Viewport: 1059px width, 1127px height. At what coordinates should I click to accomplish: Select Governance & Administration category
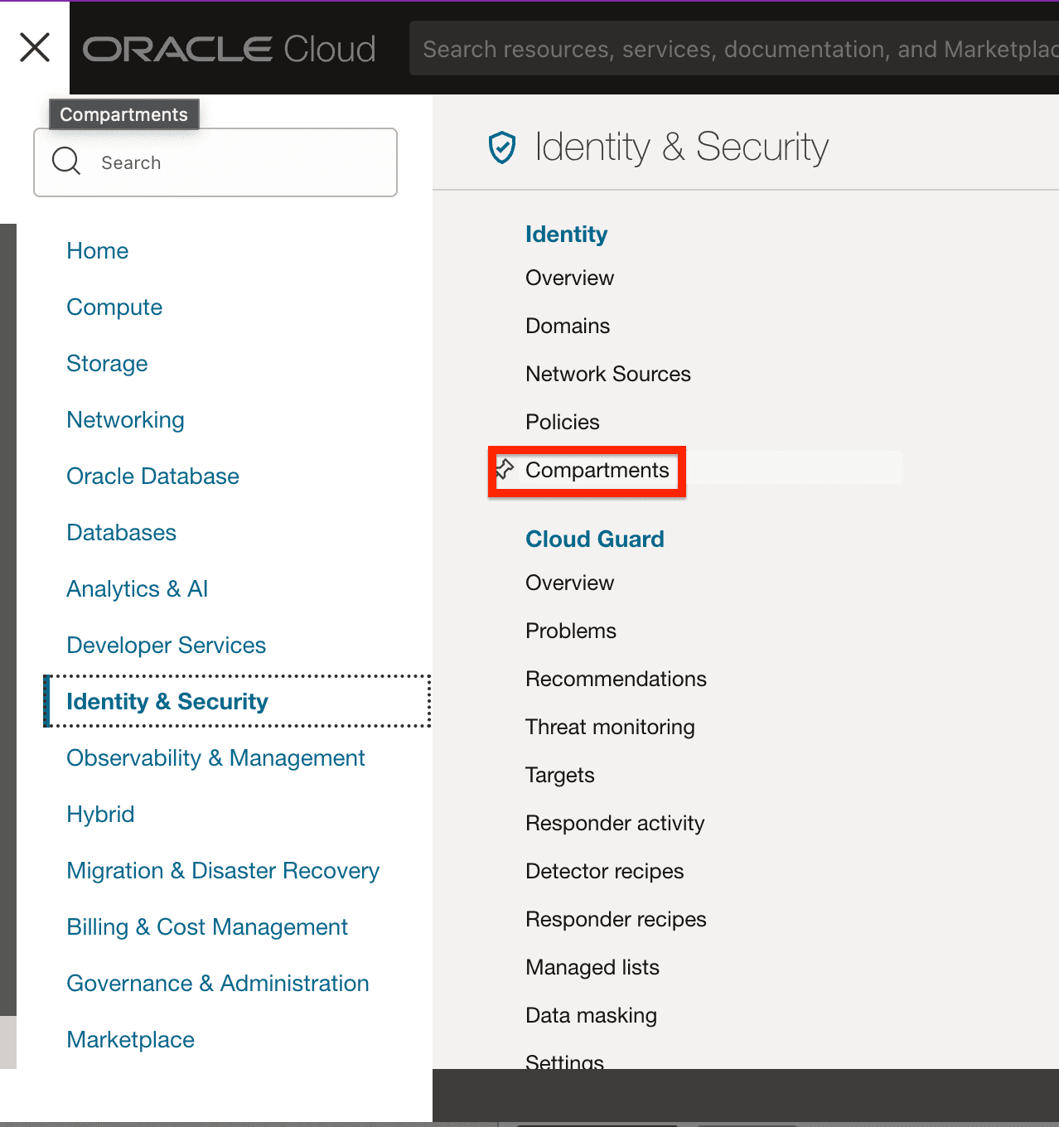pos(218,984)
